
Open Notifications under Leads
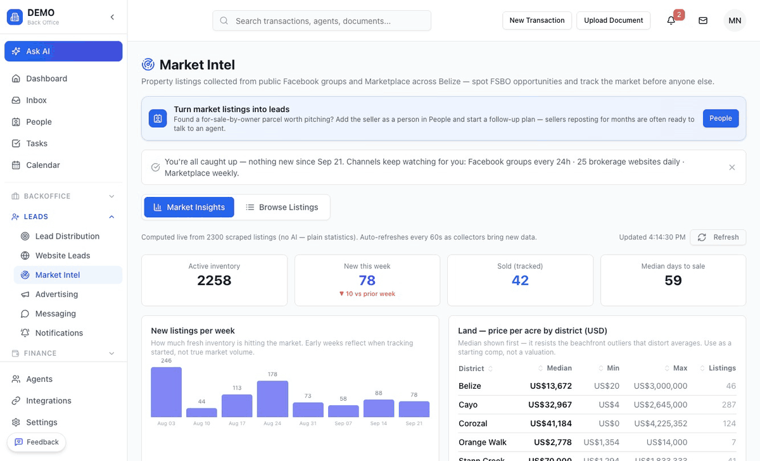click(68, 332)
